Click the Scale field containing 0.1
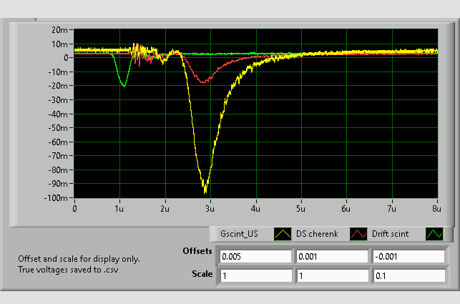 (x=407, y=275)
